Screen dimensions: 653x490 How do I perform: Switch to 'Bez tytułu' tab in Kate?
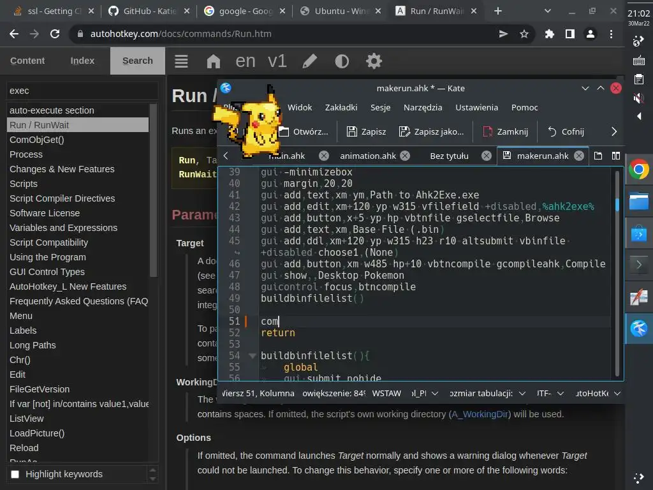449,156
